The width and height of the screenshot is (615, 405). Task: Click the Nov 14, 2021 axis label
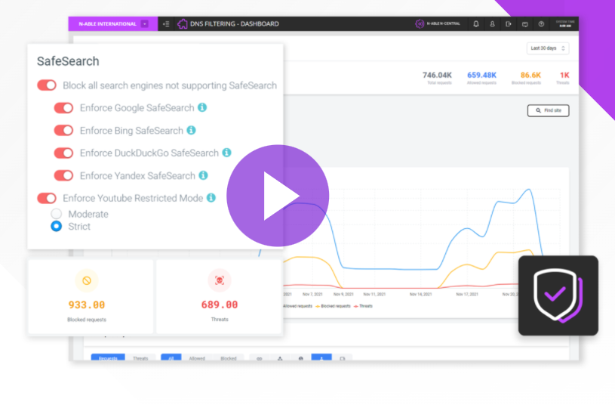point(420,294)
